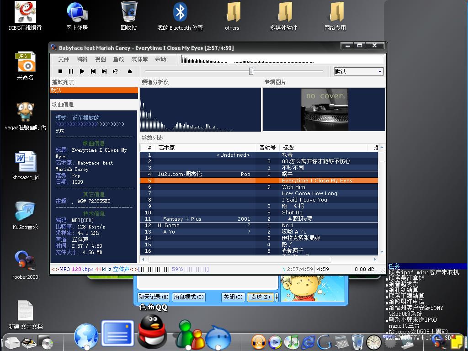The width and height of the screenshot is (468, 351).
Task: Click playlist horizontal scrollbar right arrow
Action: (375, 260)
